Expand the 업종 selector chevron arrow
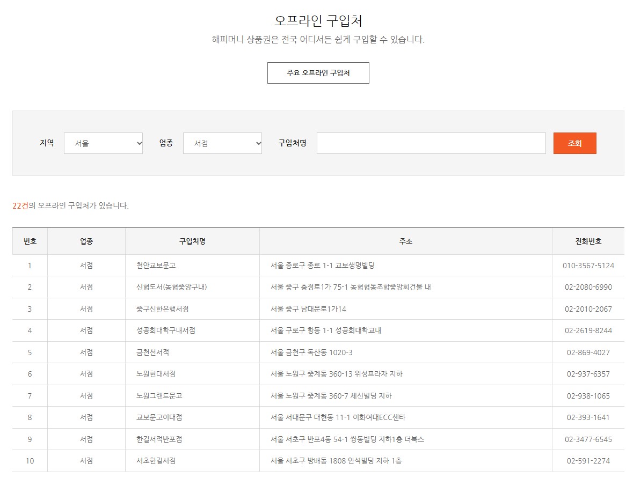626x478 pixels. point(258,143)
